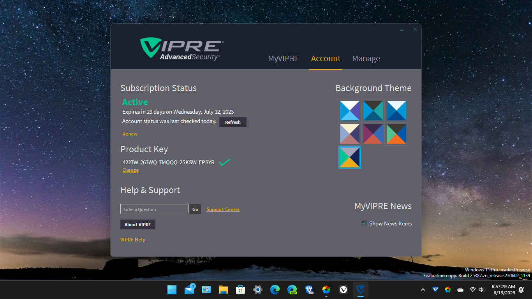Image resolution: width=532 pixels, height=299 pixels.
Task: Open the About VIPRE dialog
Action: pos(138,225)
